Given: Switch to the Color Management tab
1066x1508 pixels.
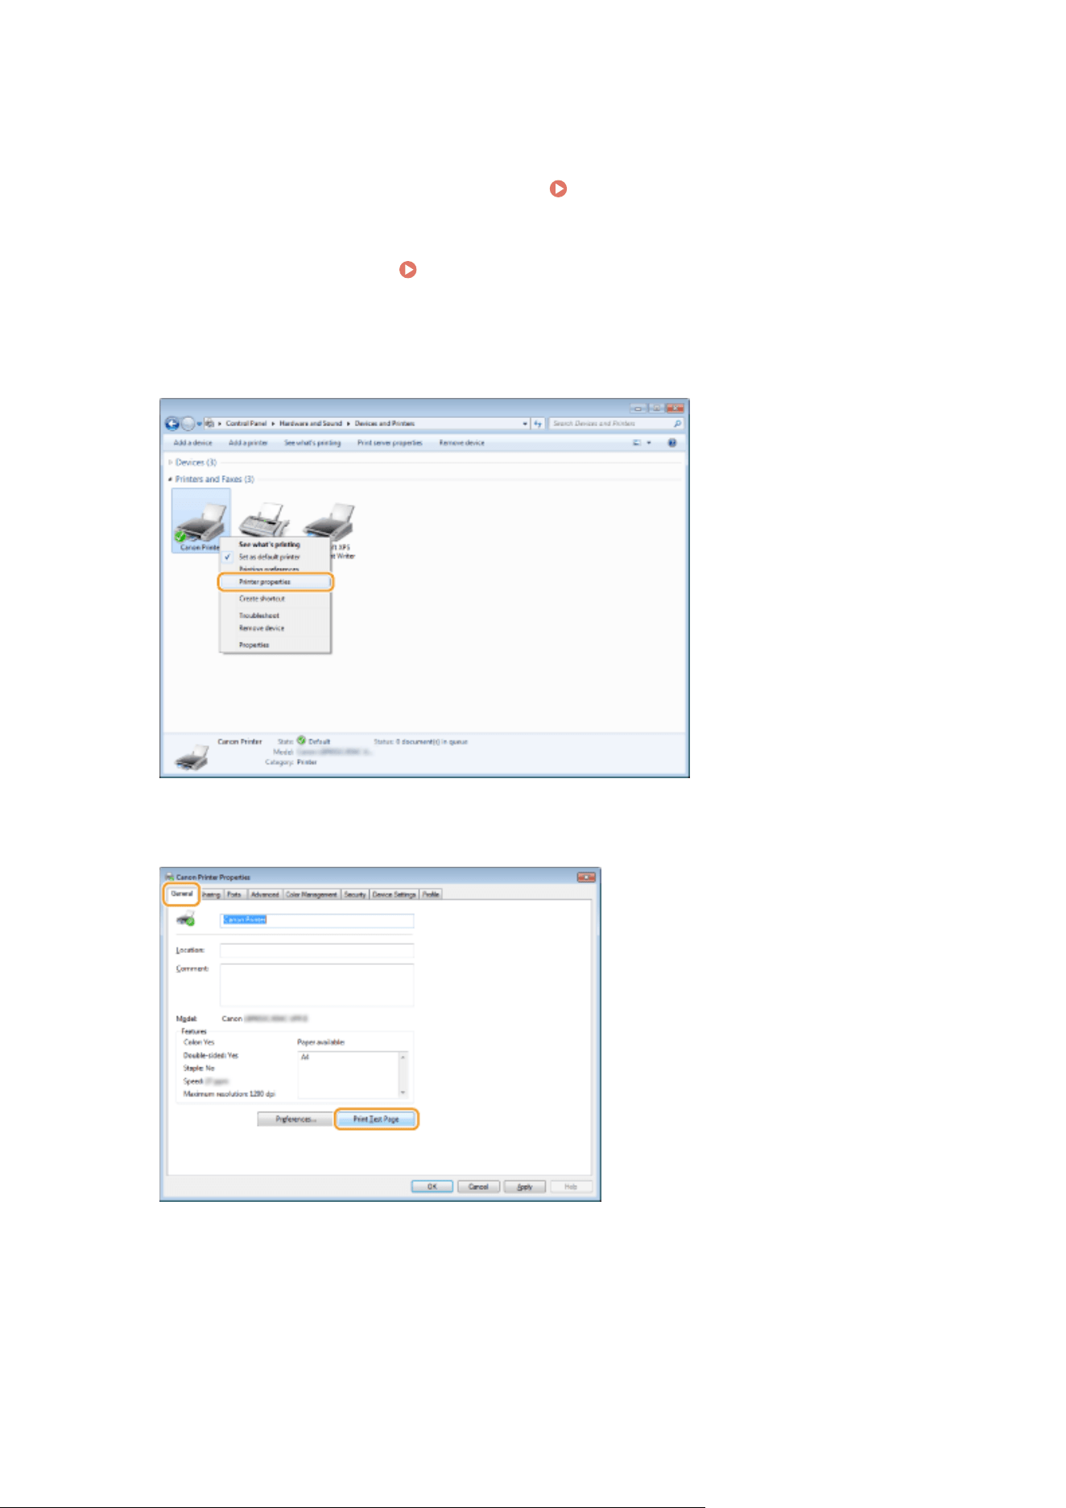Looking at the screenshot, I should (x=312, y=895).
